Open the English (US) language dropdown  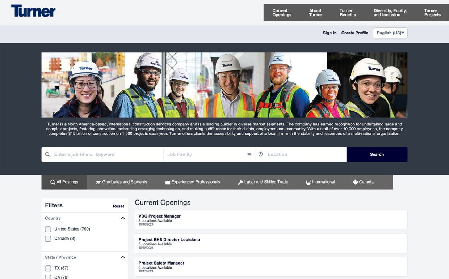390,33
